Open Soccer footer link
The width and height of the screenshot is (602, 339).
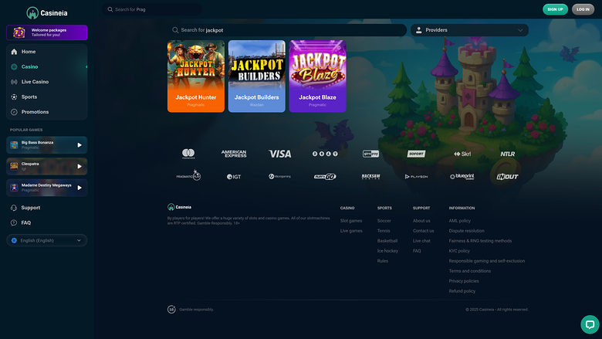click(384, 221)
